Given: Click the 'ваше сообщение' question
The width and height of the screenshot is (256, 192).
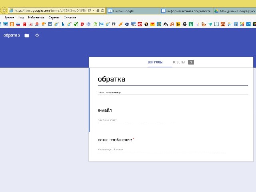Looking at the screenshot, I should [x=115, y=140].
